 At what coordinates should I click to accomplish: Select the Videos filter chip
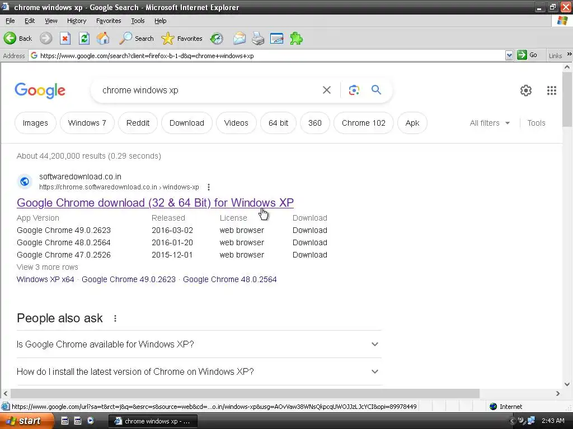pyautogui.click(x=236, y=123)
